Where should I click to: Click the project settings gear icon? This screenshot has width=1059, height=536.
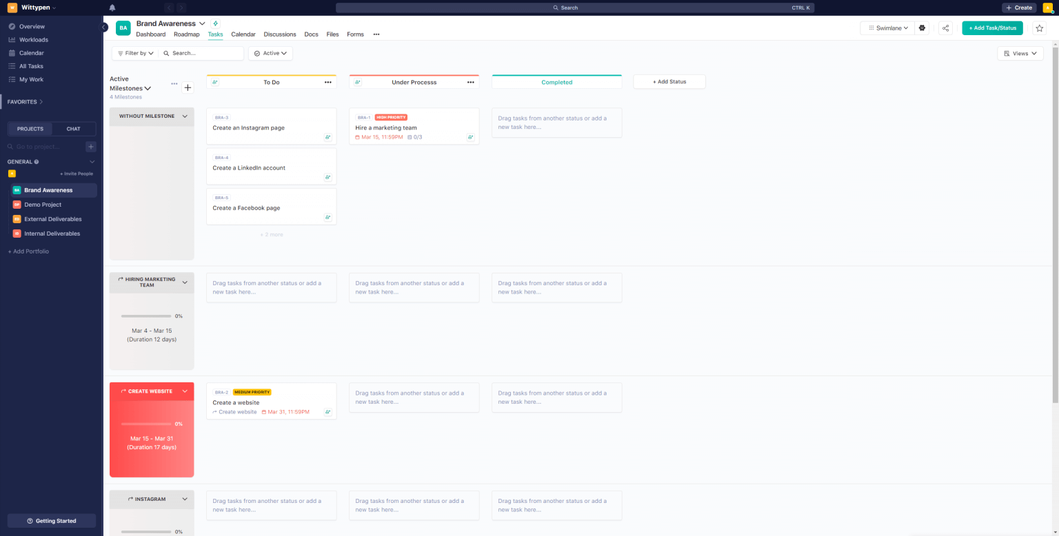tap(922, 28)
